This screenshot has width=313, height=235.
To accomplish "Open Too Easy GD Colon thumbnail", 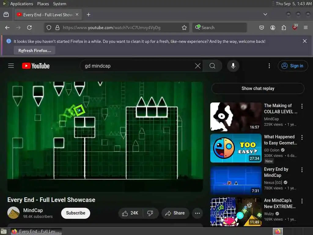I will coord(236,148).
